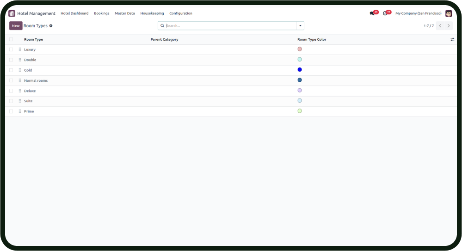This screenshot has width=462, height=251.
Task: Click the New button
Action: [16, 26]
